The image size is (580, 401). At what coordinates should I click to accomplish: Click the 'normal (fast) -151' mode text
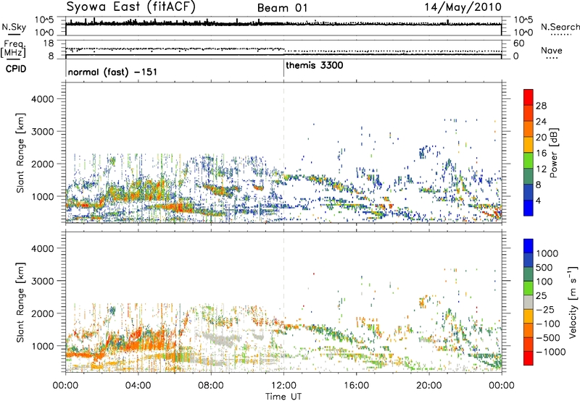[x=112, y=72]
